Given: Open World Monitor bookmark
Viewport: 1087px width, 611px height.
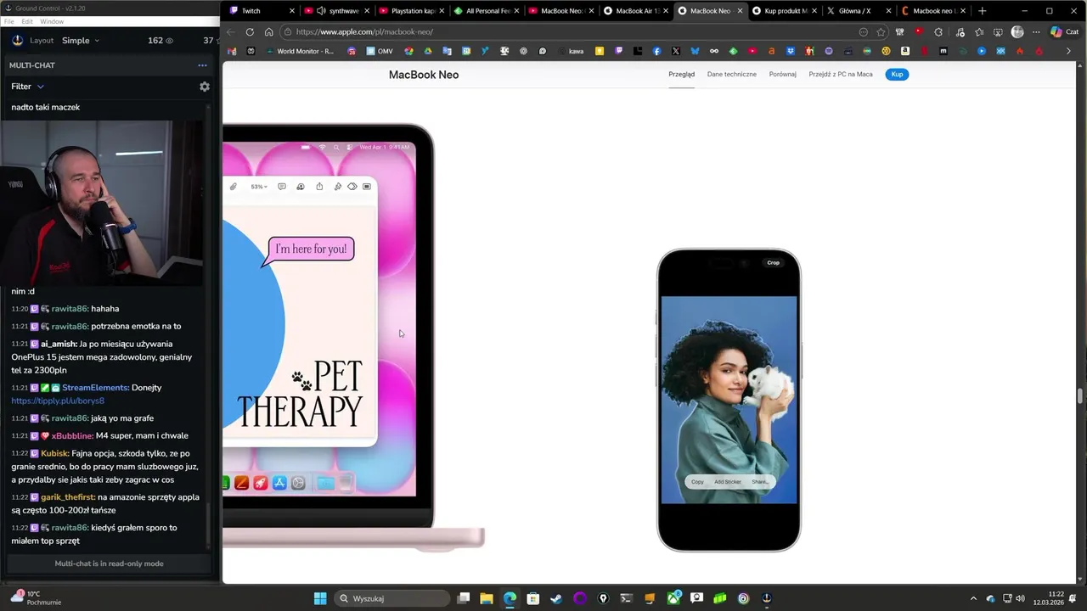Looking at the screenshot, I should click(300, 51).
